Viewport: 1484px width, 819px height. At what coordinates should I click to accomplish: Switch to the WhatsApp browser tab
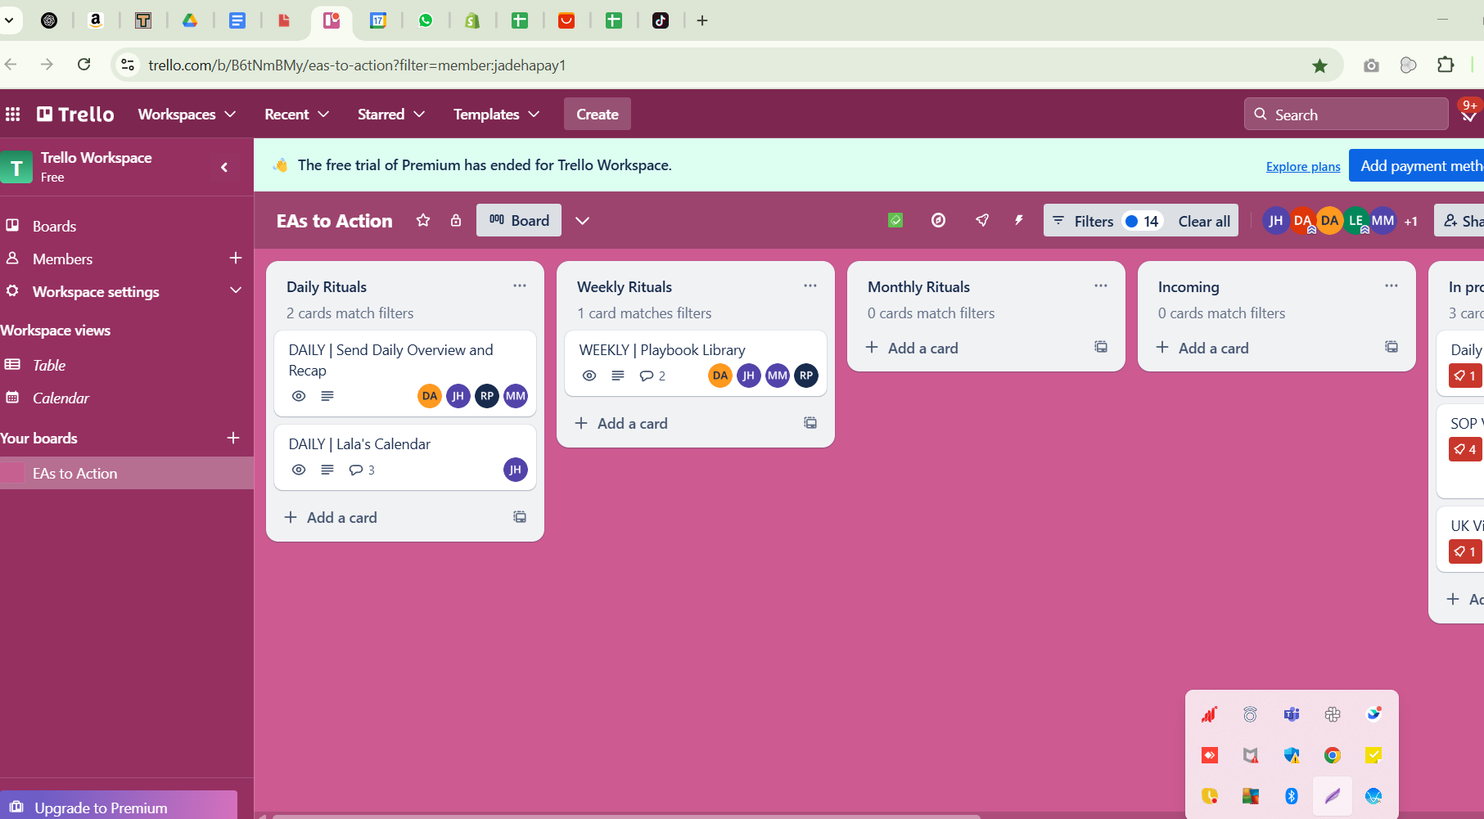pyautogui.click(x=426, y=20)
